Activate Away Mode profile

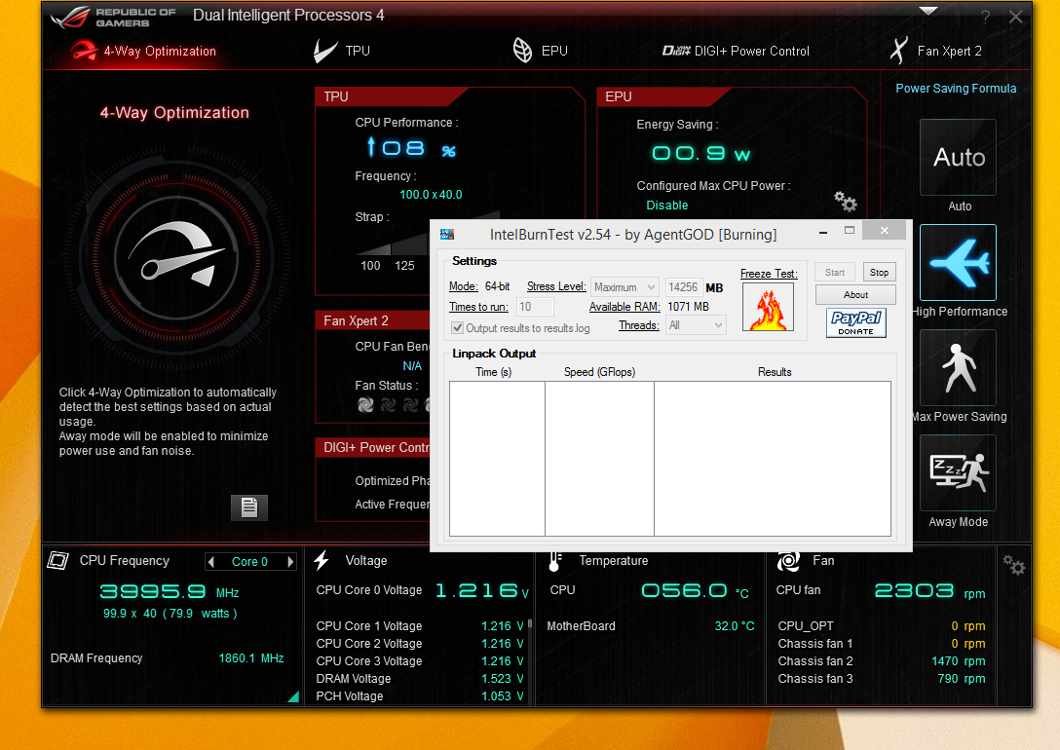point(958,472)
